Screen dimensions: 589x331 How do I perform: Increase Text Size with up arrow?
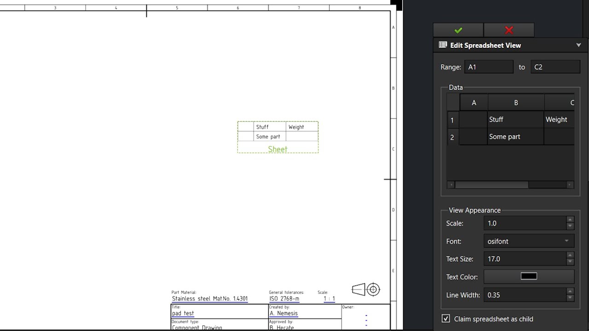point(570,256)
